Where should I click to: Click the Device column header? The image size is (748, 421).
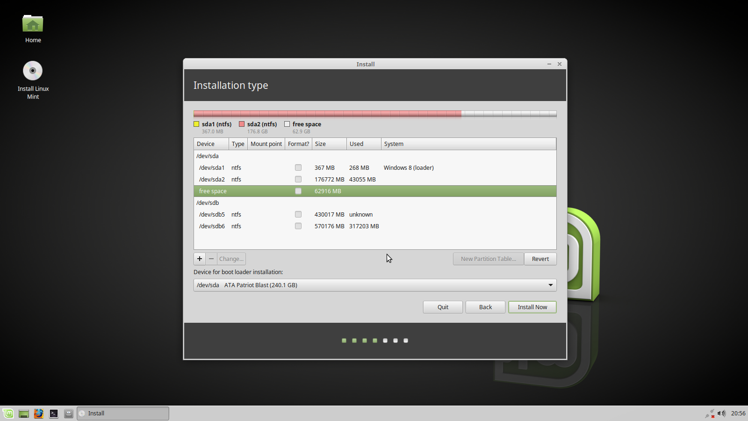(x=211, y=144)
